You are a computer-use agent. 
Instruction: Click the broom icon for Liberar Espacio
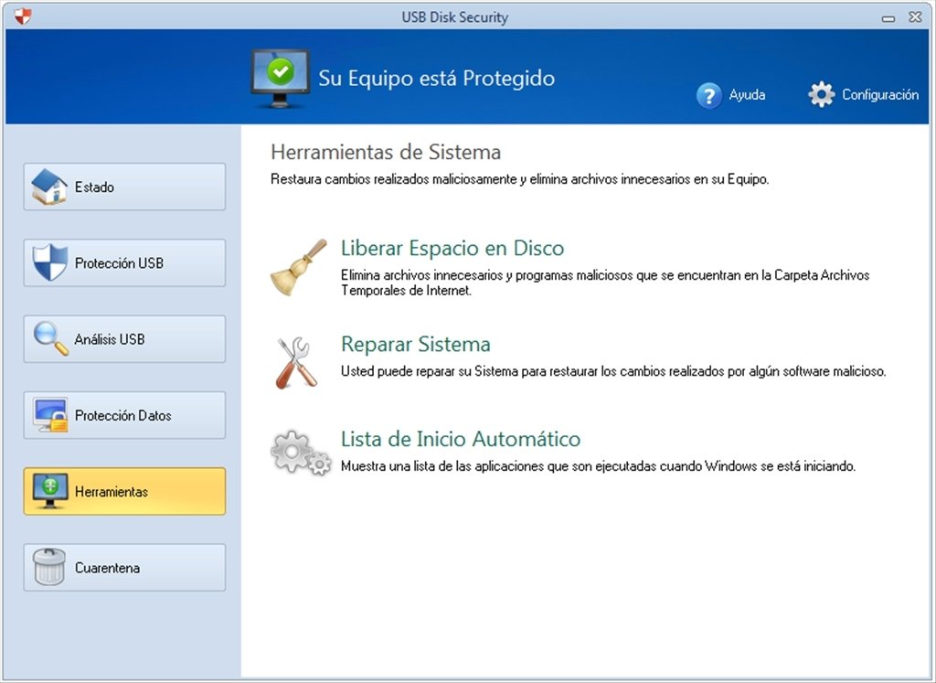[x=299, y=268]
